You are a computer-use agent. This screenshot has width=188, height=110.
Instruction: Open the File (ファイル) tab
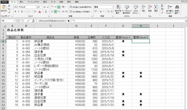coord(4,2)
